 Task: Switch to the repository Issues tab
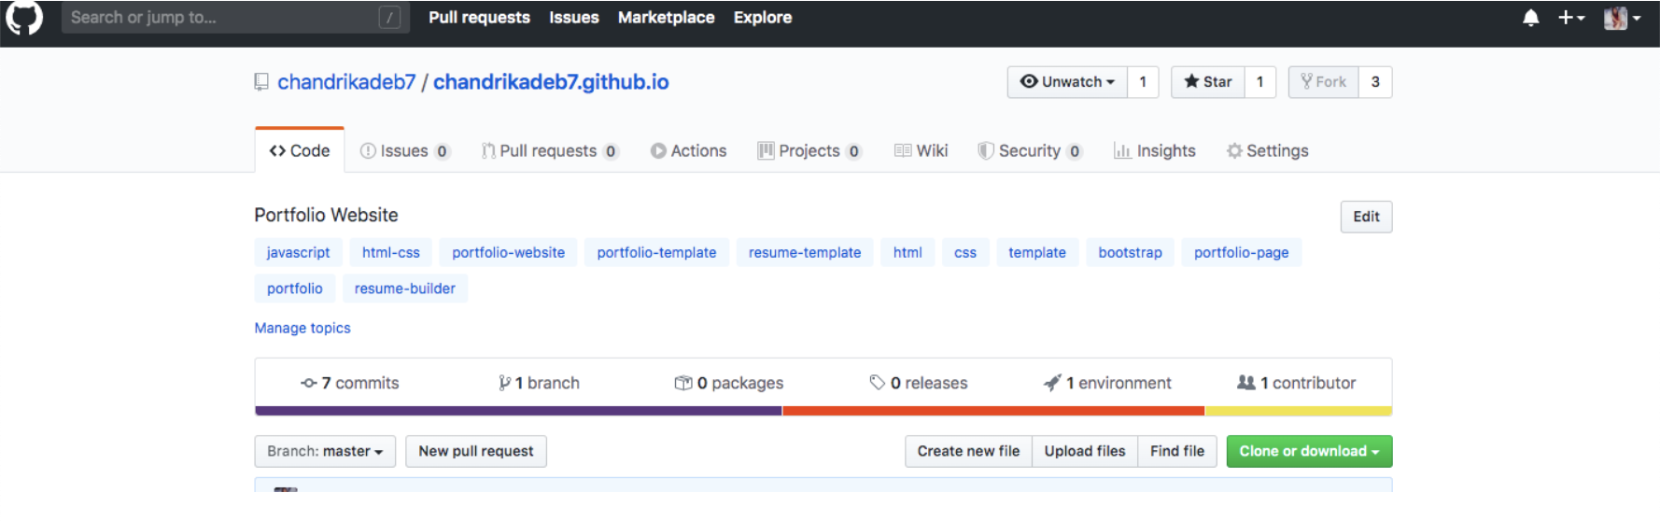click(405, 150)
